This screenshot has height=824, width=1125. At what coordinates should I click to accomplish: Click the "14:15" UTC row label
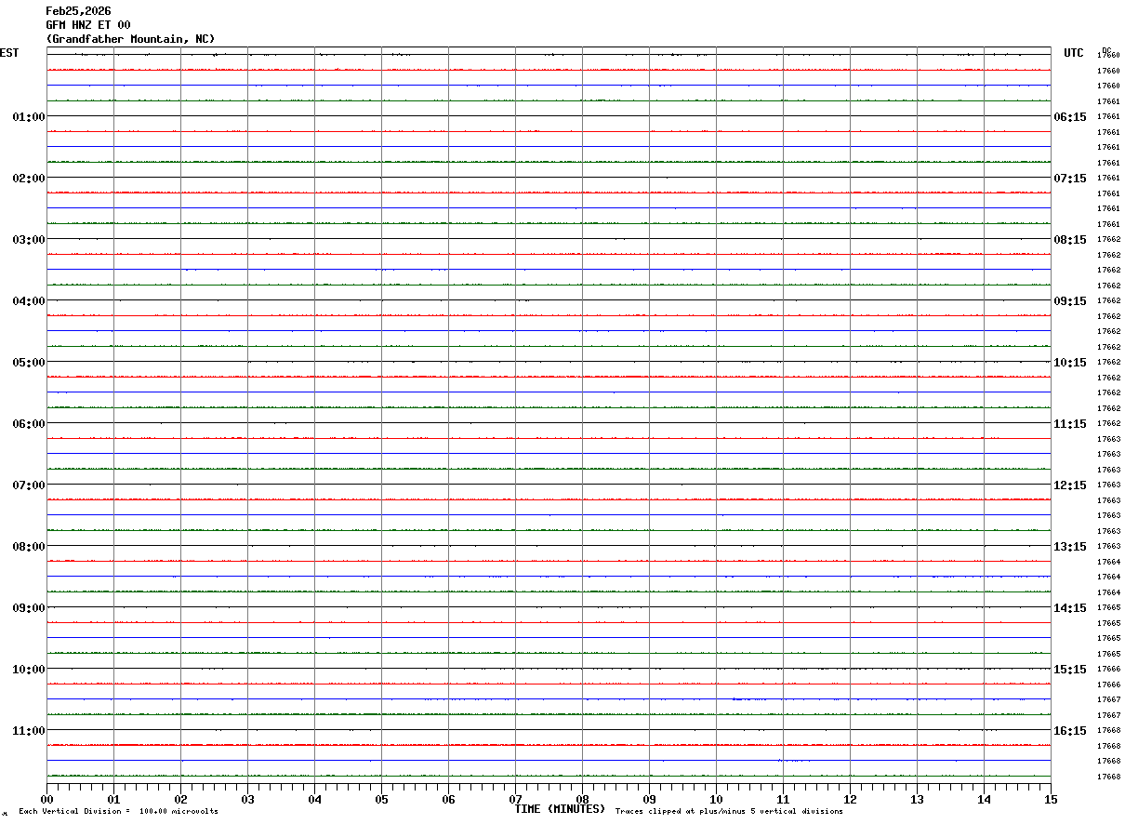point(1070,607)
